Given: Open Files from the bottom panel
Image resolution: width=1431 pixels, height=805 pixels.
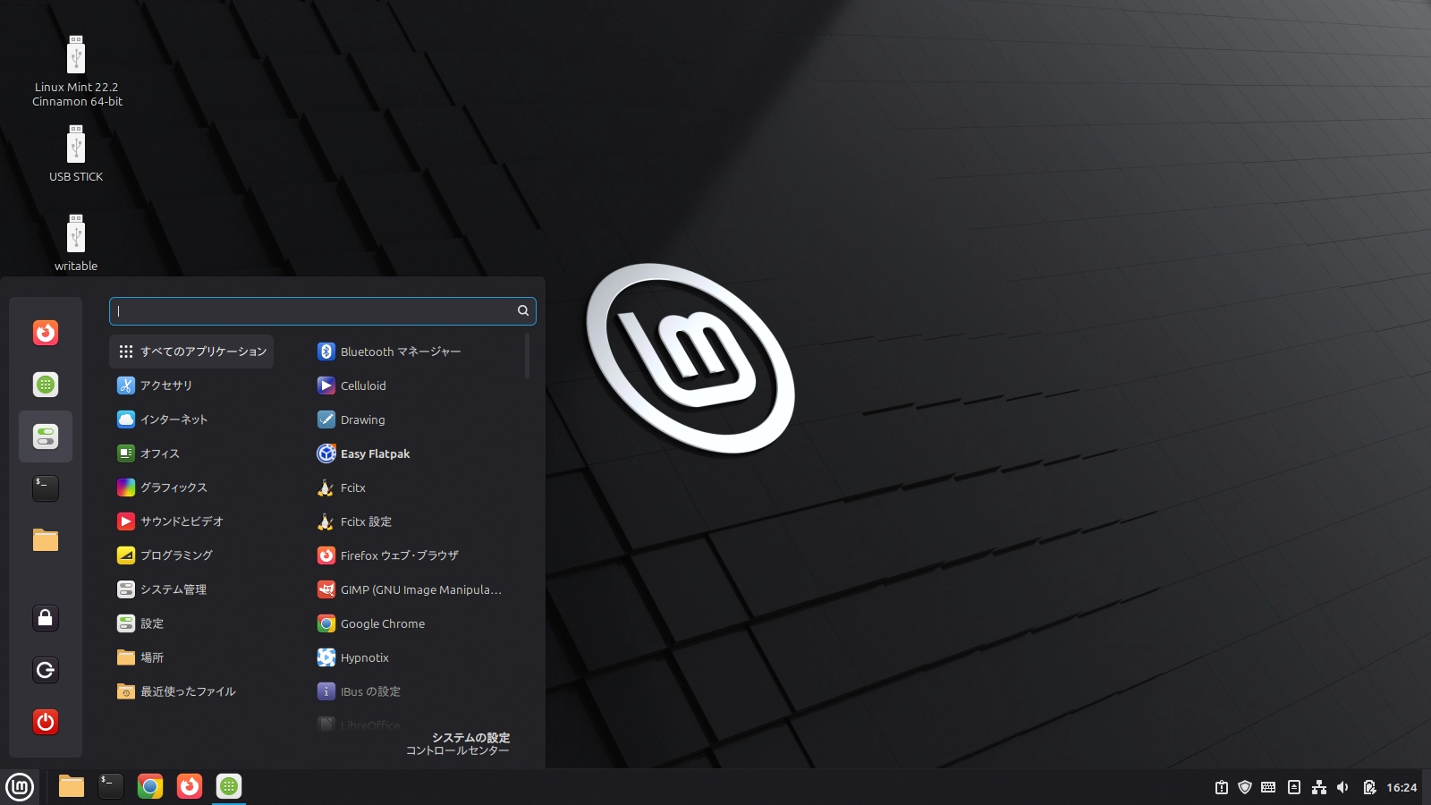Looking at the screenshot, I should [72, 786].
